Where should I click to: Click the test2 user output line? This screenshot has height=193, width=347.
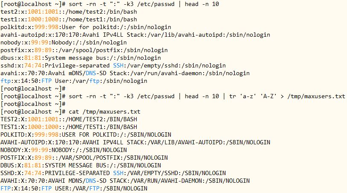pyautogui.click(x=69, y=12)
